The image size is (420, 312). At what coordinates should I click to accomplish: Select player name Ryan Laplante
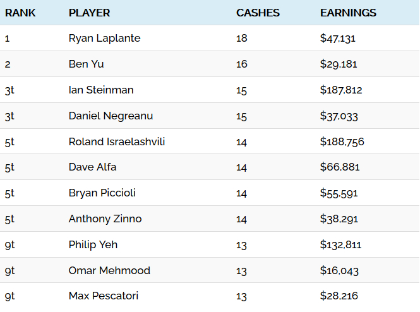pyautogui.click(x=104, y=39)
